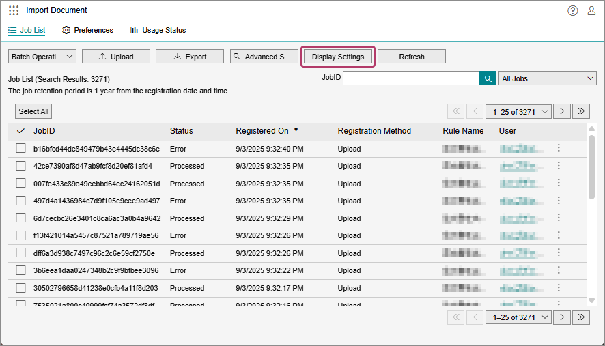The image size is (605, 346).
Task: Switch to the Preferences tab
Action: pyautogui.click(x=87, y=30)
